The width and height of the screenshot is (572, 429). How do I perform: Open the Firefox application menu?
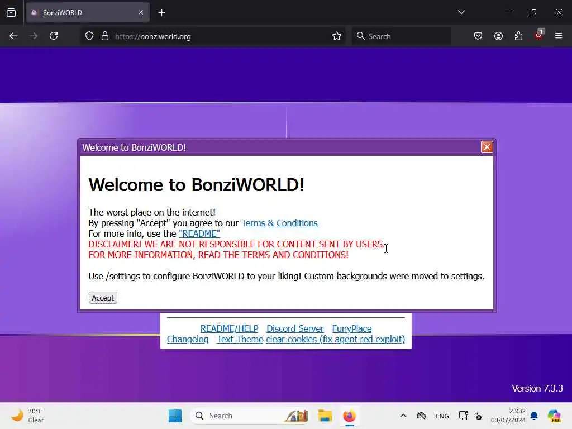tap(559, 36)
